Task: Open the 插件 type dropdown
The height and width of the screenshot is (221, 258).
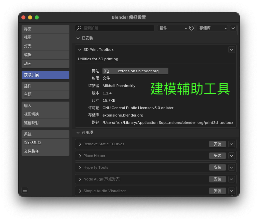Action: [x=172, y=28]
